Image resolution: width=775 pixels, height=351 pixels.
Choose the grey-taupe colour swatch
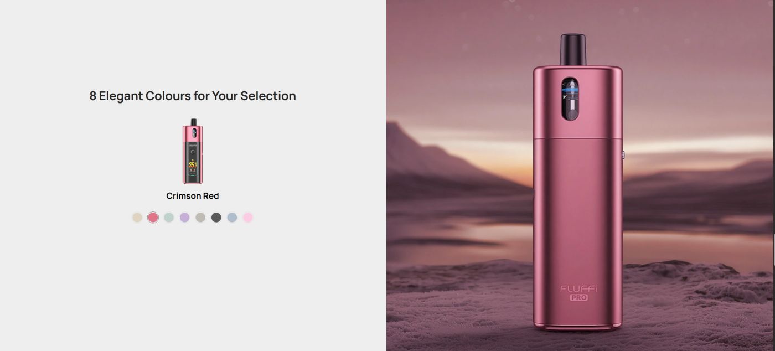200,218
